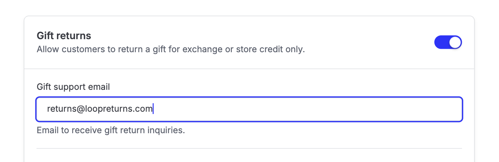Click the word "exchange" in the description
Screen dimensions: 499x162
204,50
